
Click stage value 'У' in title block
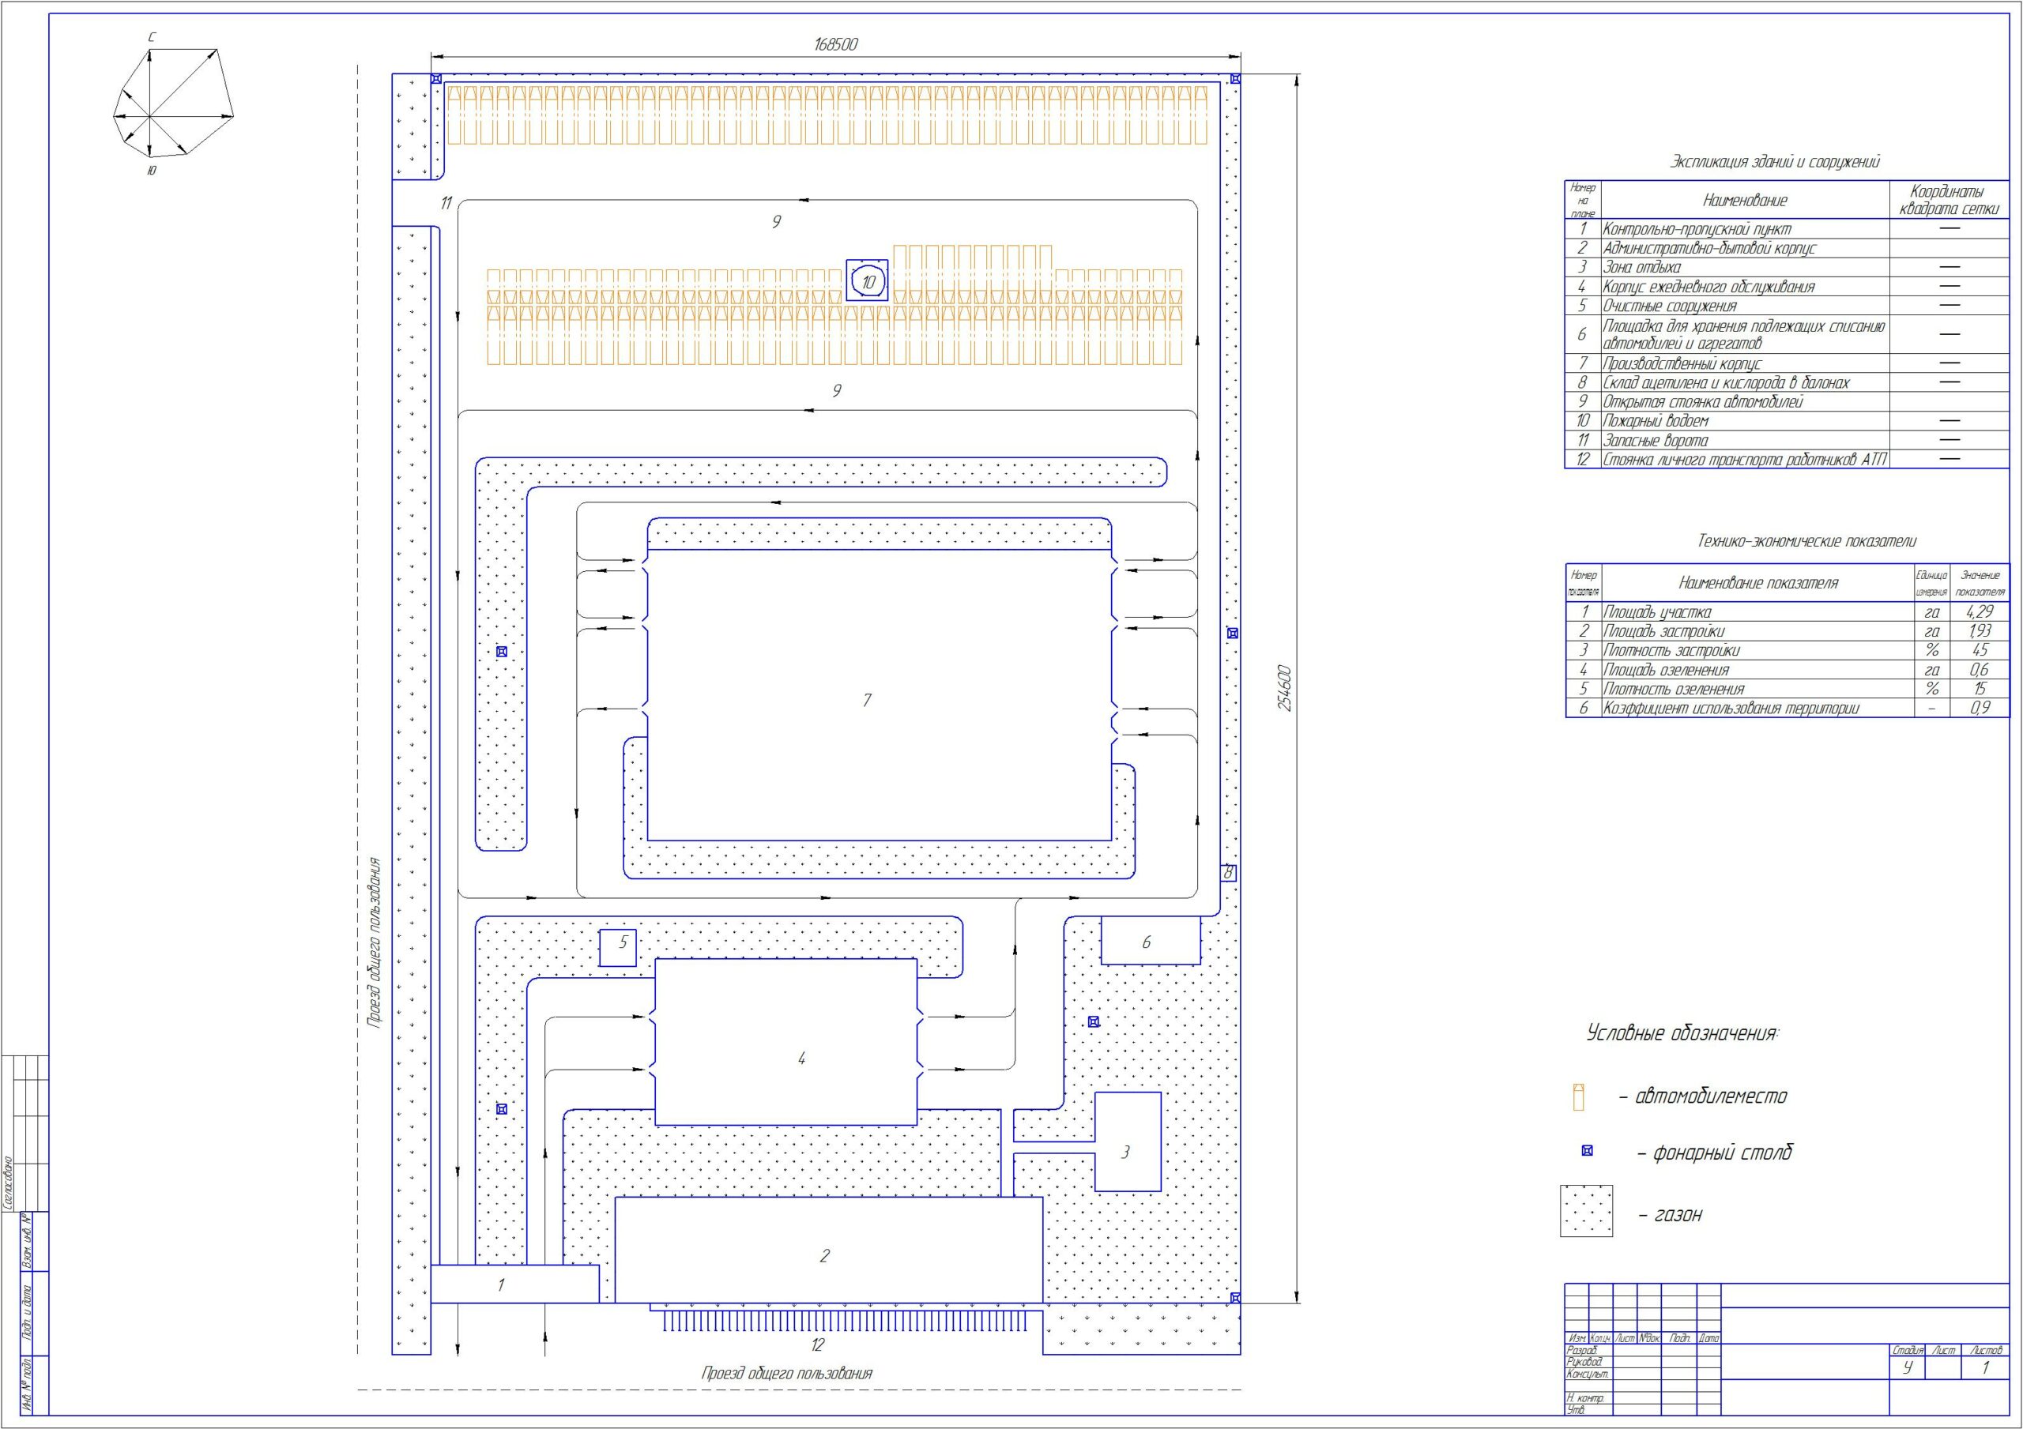tap(1908, 1368)
